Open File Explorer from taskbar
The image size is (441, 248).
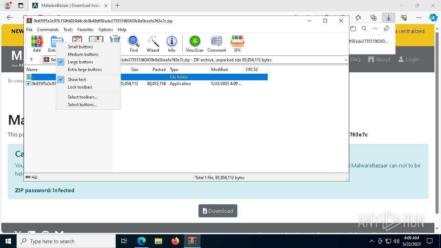pyautogui.click(x=158, y=241)
